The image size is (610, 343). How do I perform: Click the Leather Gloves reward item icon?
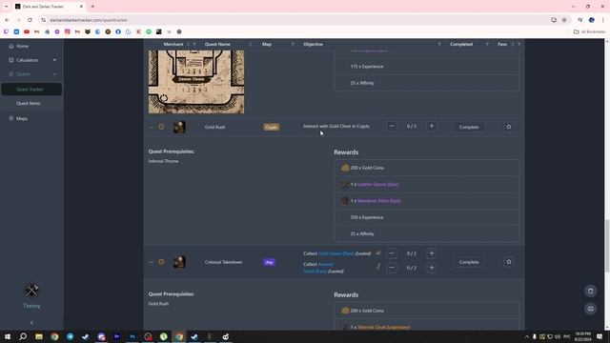tap(345, 184)
